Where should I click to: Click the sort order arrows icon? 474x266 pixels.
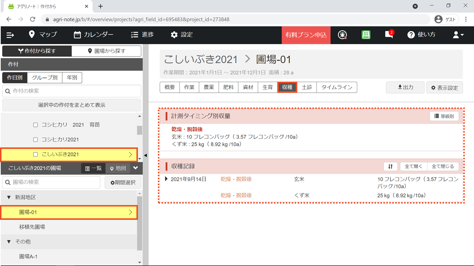coord(390,167)
